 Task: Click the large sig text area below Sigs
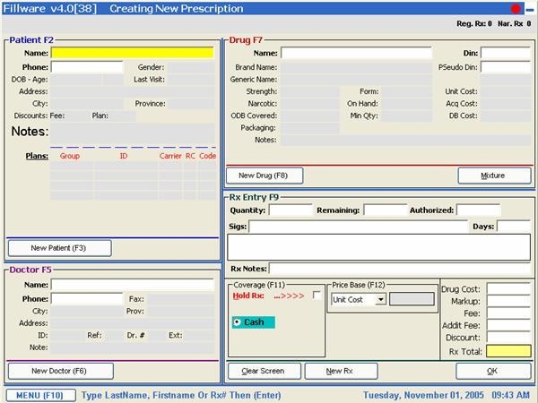[378, 247]
